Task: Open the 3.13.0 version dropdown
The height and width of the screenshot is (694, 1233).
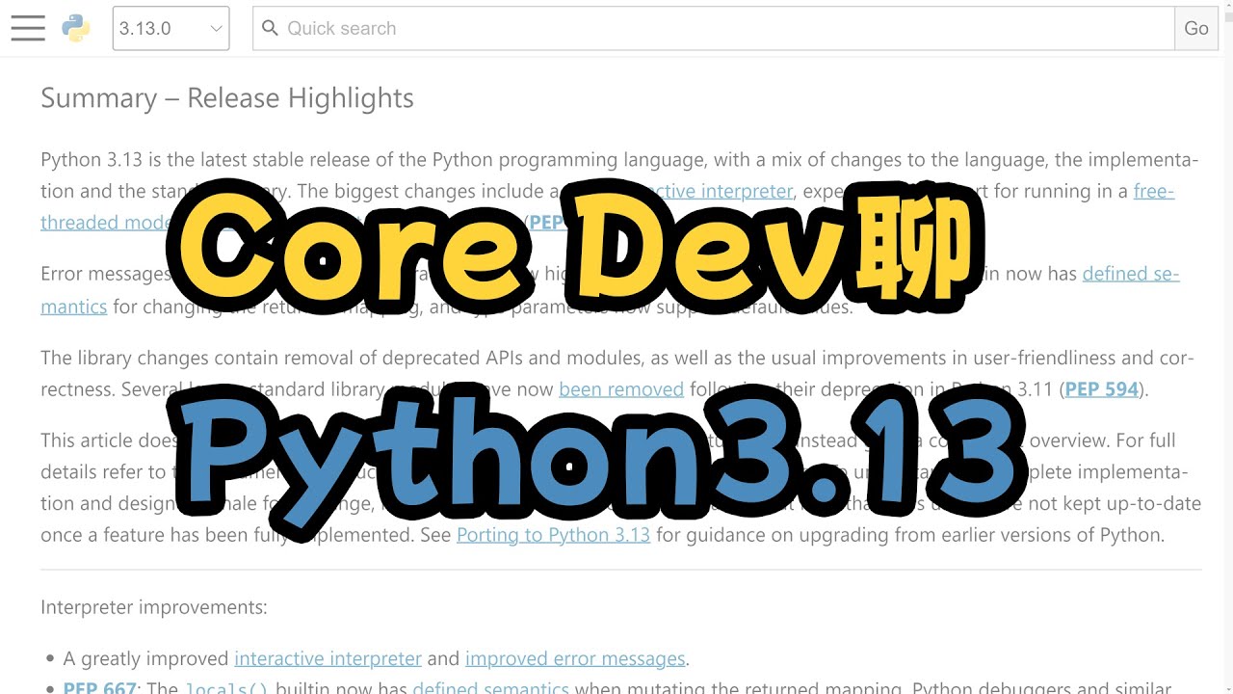Action: click(x=171, y=28)
